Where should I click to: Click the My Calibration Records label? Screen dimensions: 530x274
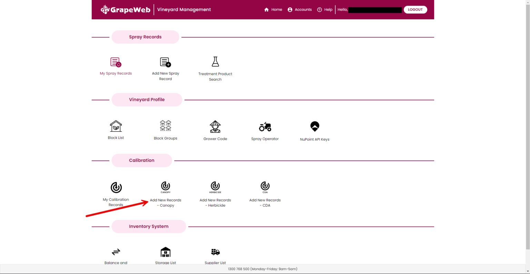click(116, 202)
